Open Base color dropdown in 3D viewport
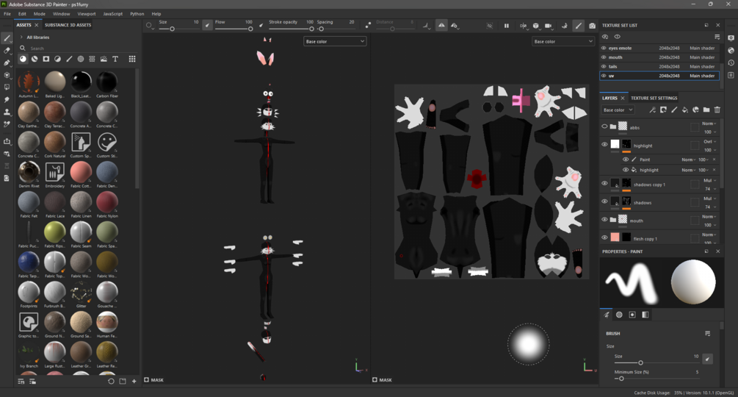This screenshot has height=397, width=738. (335, 41)
